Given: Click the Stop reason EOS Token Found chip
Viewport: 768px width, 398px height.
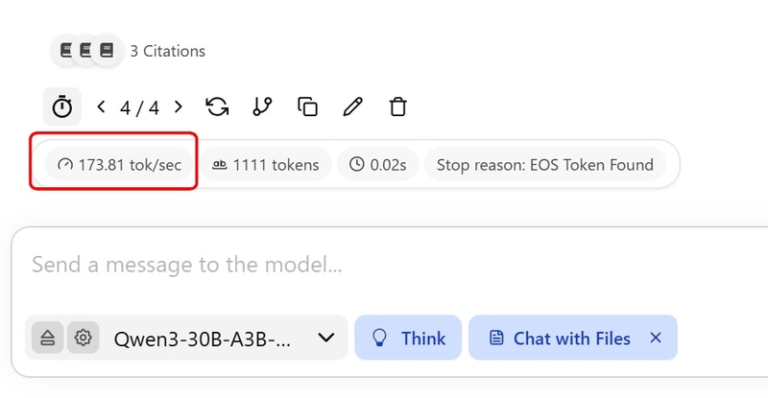Looking at the screenshot, I should (x=544, y=165).
